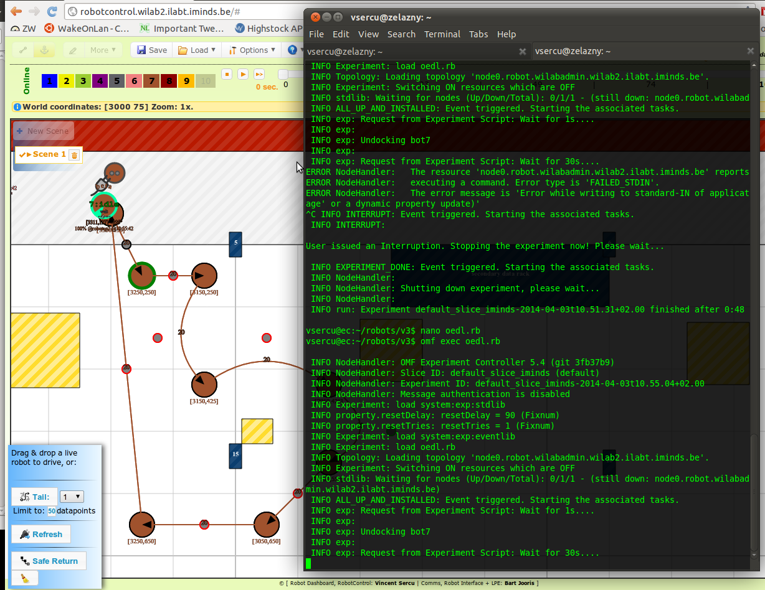This screenshot has width=765, height=590.
Task: Select the dark red robot 8 swatch
Action: coord(168,81)
